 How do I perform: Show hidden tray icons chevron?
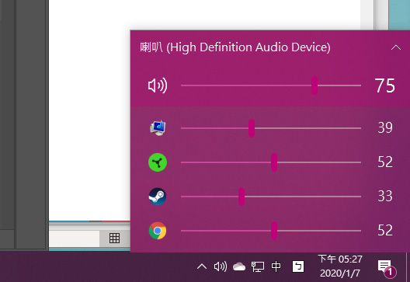202,266
